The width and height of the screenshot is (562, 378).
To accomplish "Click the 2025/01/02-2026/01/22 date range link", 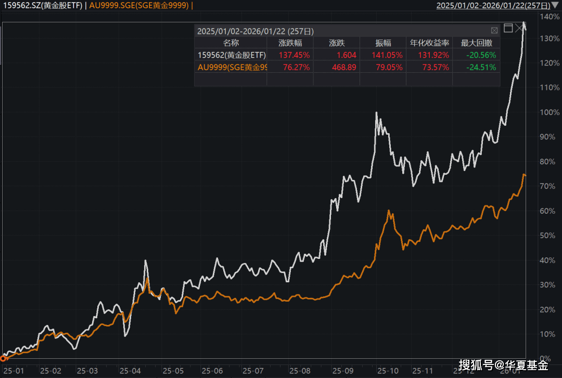I will [x=493, y=6].
